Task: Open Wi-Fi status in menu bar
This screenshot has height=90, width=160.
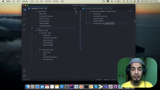Action: coord(124,1)
